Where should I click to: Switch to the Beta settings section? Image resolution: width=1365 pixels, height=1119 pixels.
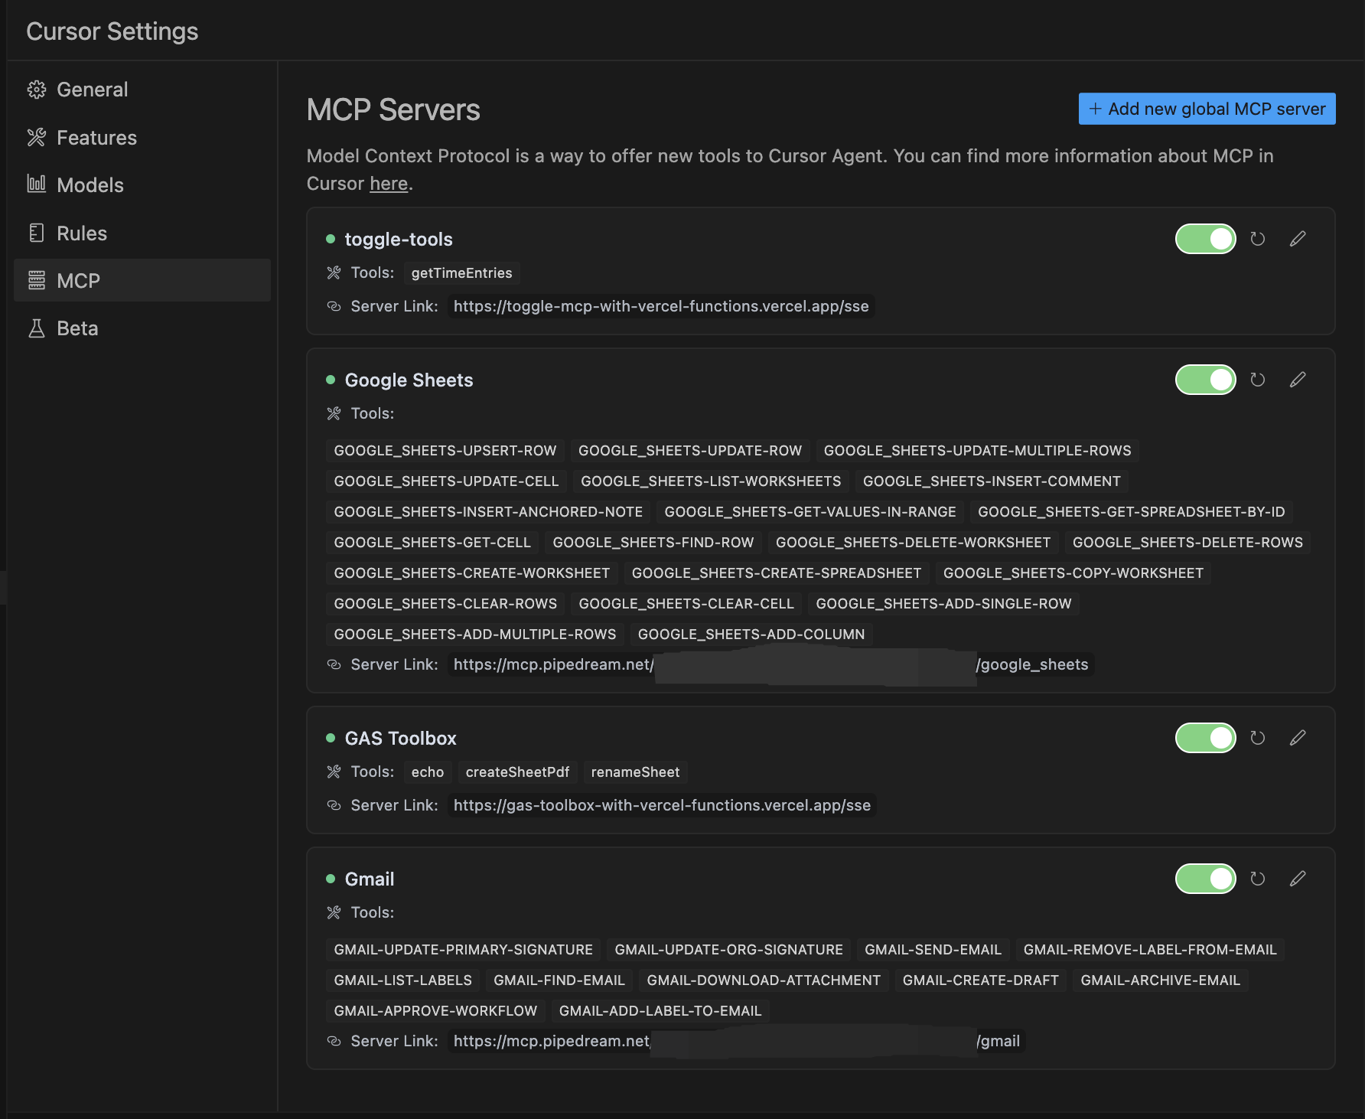tap(77, 328)
